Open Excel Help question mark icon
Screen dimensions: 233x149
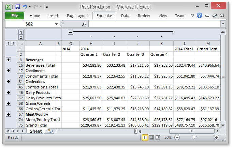(200, 15)
